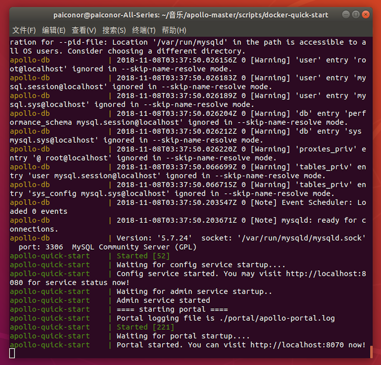The height and width of the screenshot is (365, 381).
Task: Open the 终端(T) menu
Action: pos(144,30)
